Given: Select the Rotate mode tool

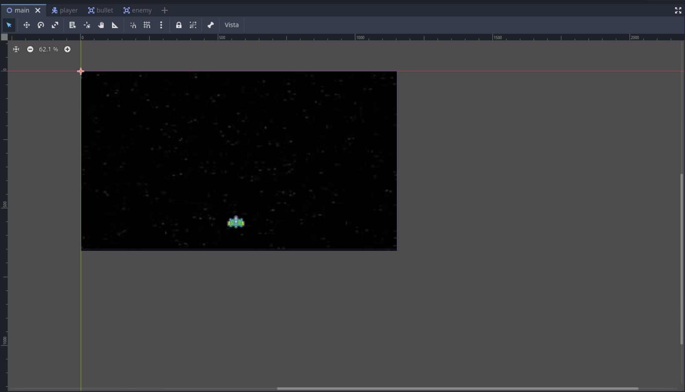Looking at the screenshot, I should [x=41, y=25].
